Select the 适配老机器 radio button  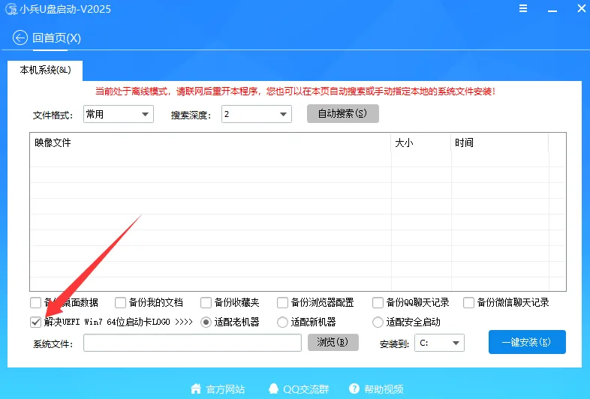tap(206, 322)
